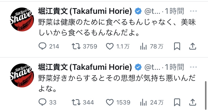This screenshot has width=208, height=110.
Task: Open profile avatar on the second tweet
Action: click(x=22, y=75)
